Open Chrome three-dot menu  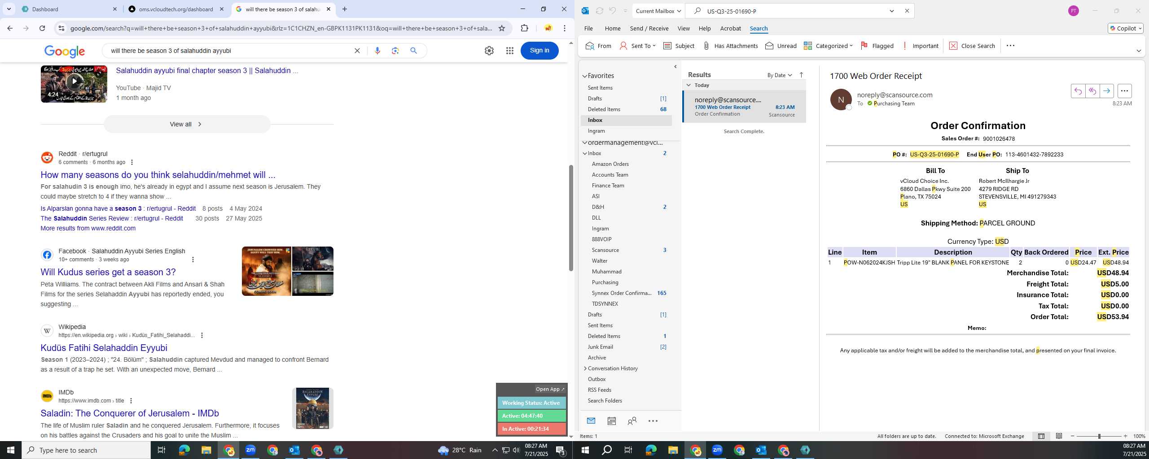(565, 28)
